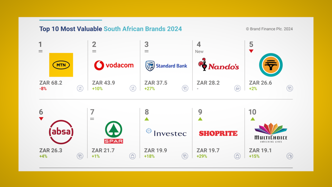The width and height of the screenshot is (332, 187).
Task: Click the restaurant sector icon under Nando's
Action: click(237, 88)
